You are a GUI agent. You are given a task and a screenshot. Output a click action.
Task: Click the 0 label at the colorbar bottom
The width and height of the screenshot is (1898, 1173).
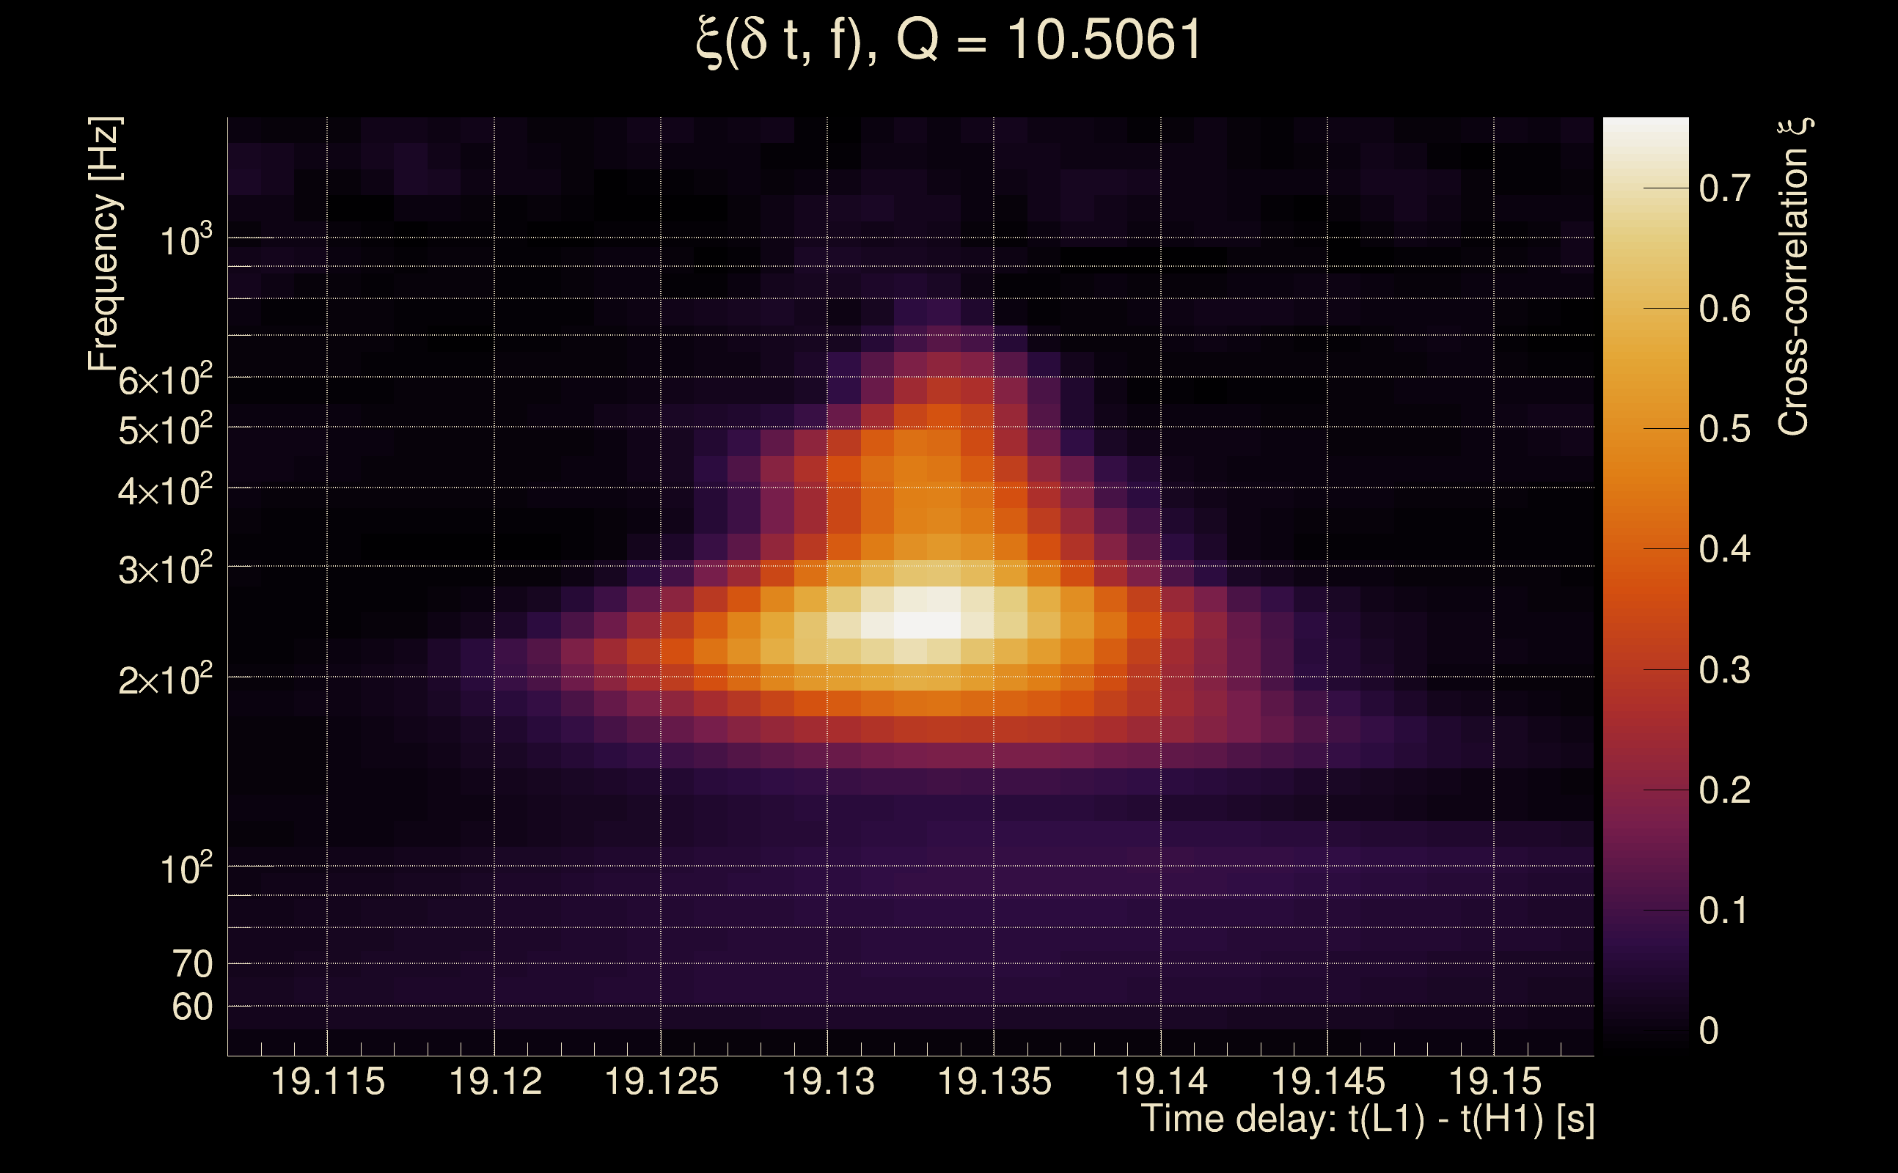(x=1709, y=1031)
